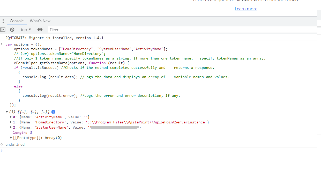
Task: Focus the console Filter field
Action: coord(181,30)
